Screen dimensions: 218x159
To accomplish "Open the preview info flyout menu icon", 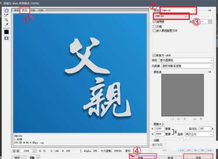I will pyautogui.click(x=42, y=143).
